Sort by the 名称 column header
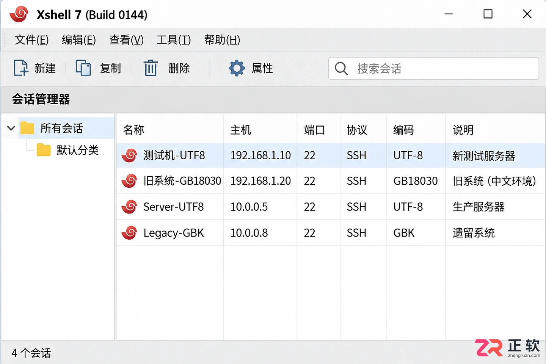 pos(133,130)
